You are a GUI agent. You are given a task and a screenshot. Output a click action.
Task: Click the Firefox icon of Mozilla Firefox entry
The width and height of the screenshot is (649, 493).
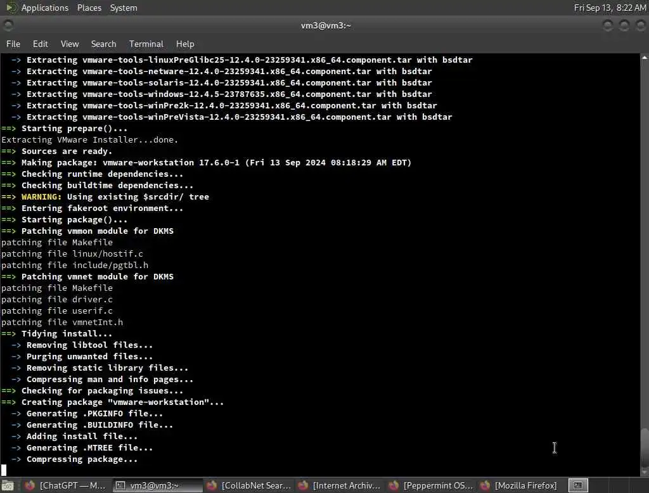[485, 485]
